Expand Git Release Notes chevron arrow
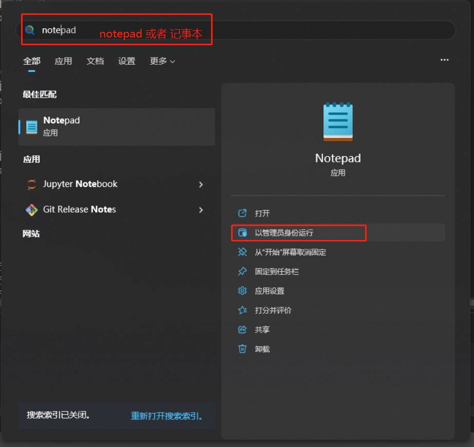Viewport: 474px width, 447px height. pyautogui.click(x=201, y=210)
